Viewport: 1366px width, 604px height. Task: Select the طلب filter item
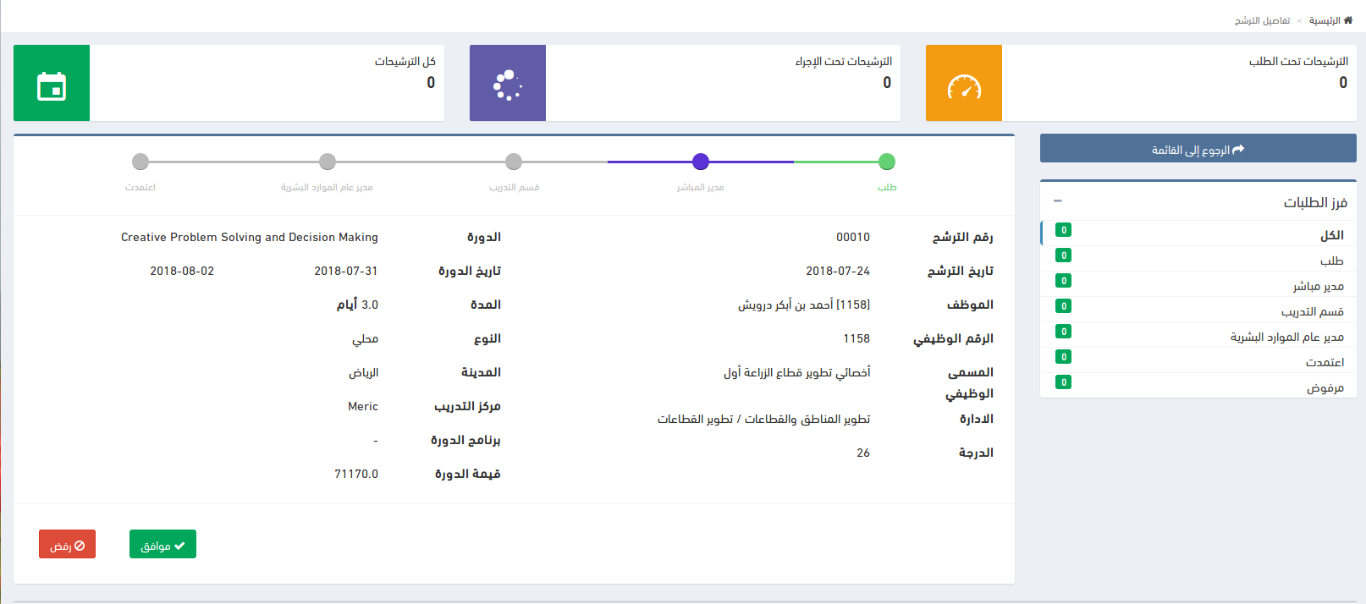click(x=1331, y=261)
